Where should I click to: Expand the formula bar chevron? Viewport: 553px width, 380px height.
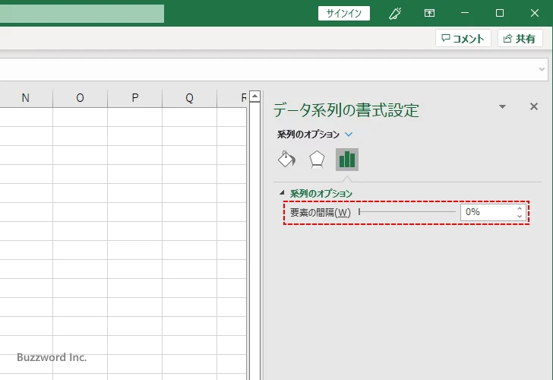pyautogui.click(x=542, y=69)
